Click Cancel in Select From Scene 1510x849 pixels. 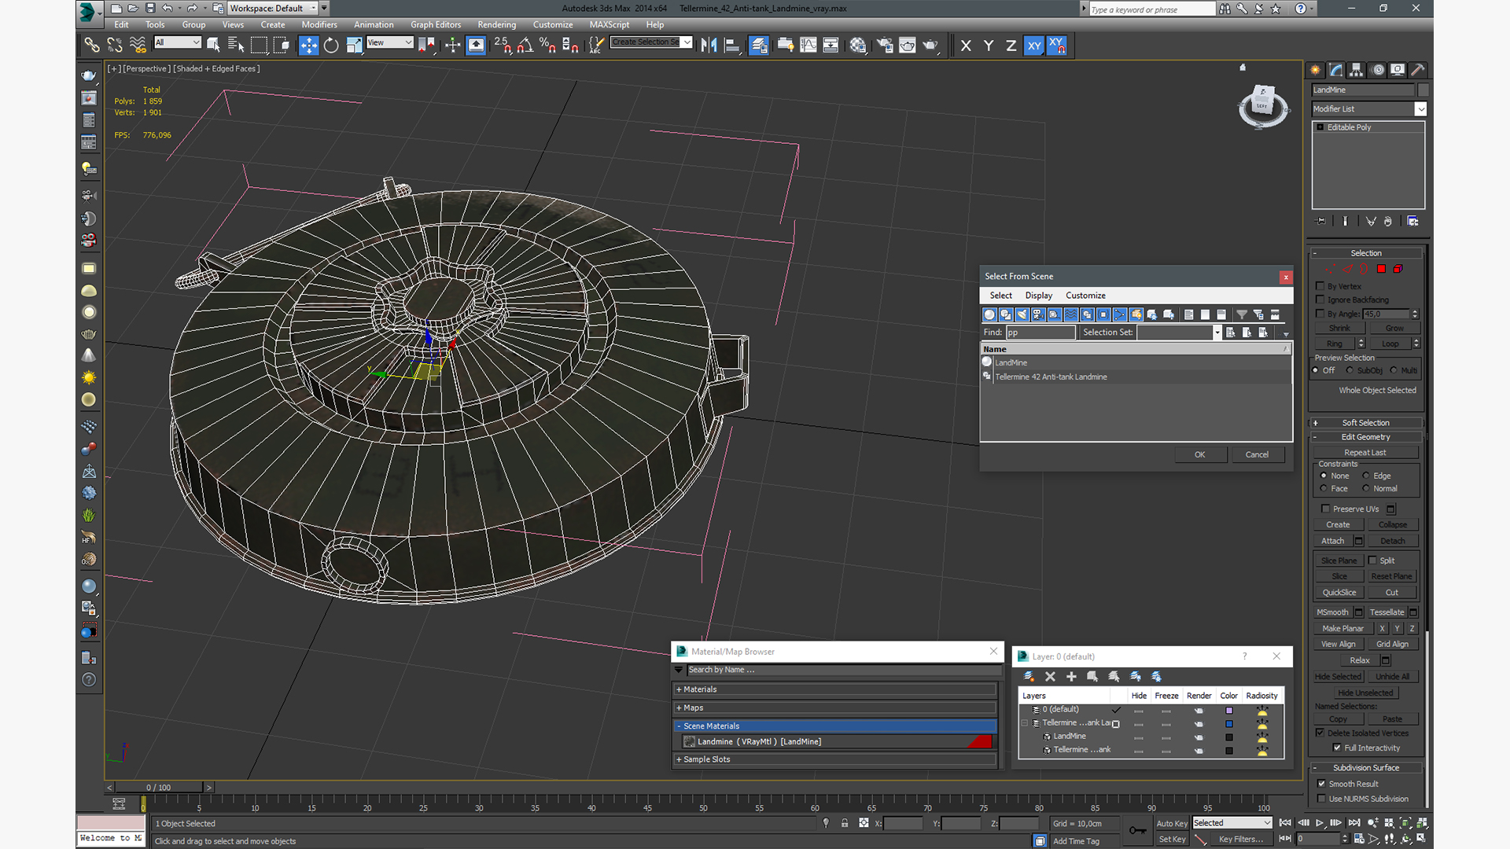(1257, 454)
